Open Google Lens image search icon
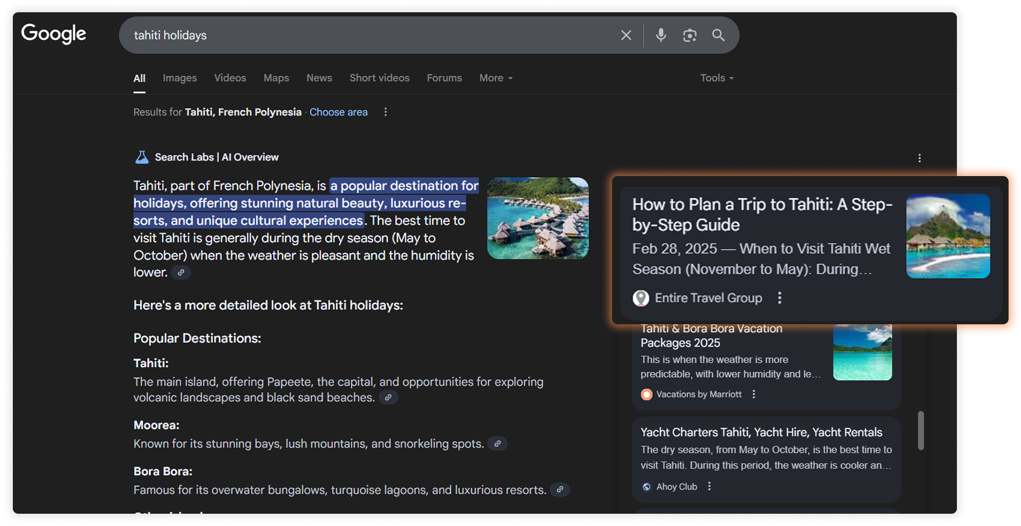Screen dimensions: 1021x526 689,35
